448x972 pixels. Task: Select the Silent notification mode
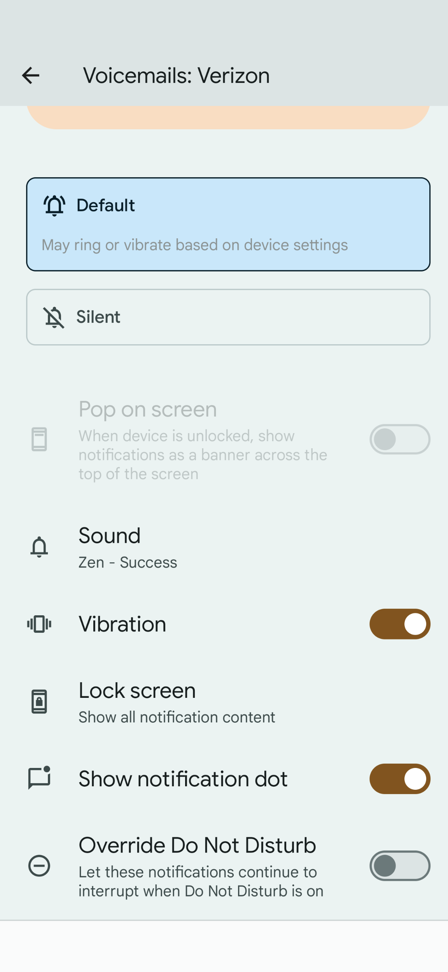coord(228,317)
